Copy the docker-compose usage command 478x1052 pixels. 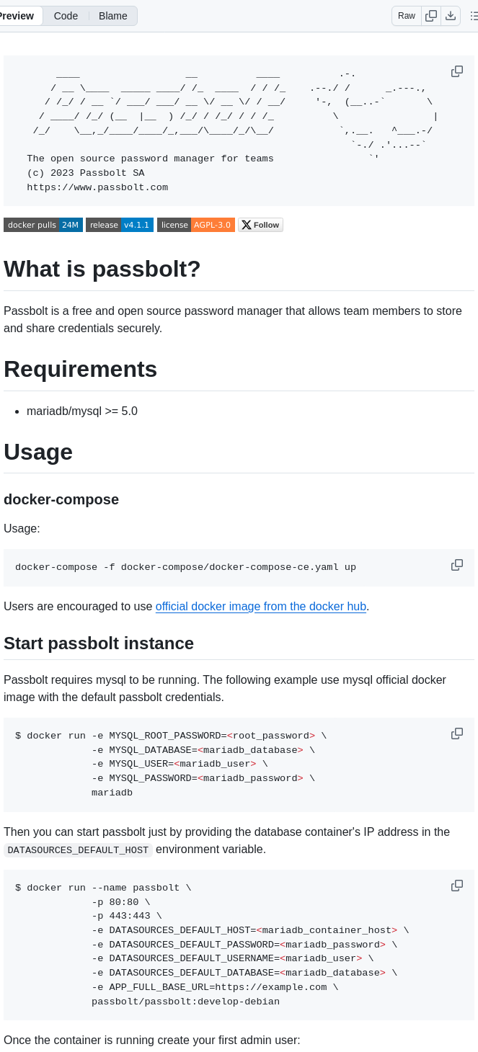tap(457, 565)
